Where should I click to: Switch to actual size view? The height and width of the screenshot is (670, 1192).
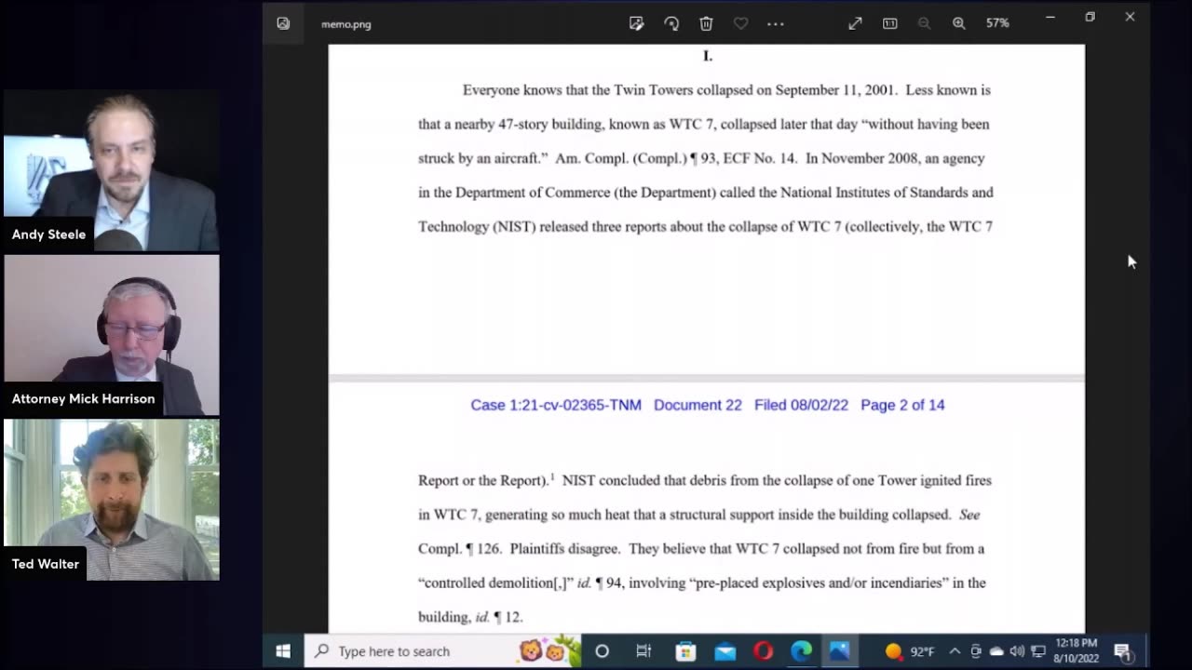889,23
